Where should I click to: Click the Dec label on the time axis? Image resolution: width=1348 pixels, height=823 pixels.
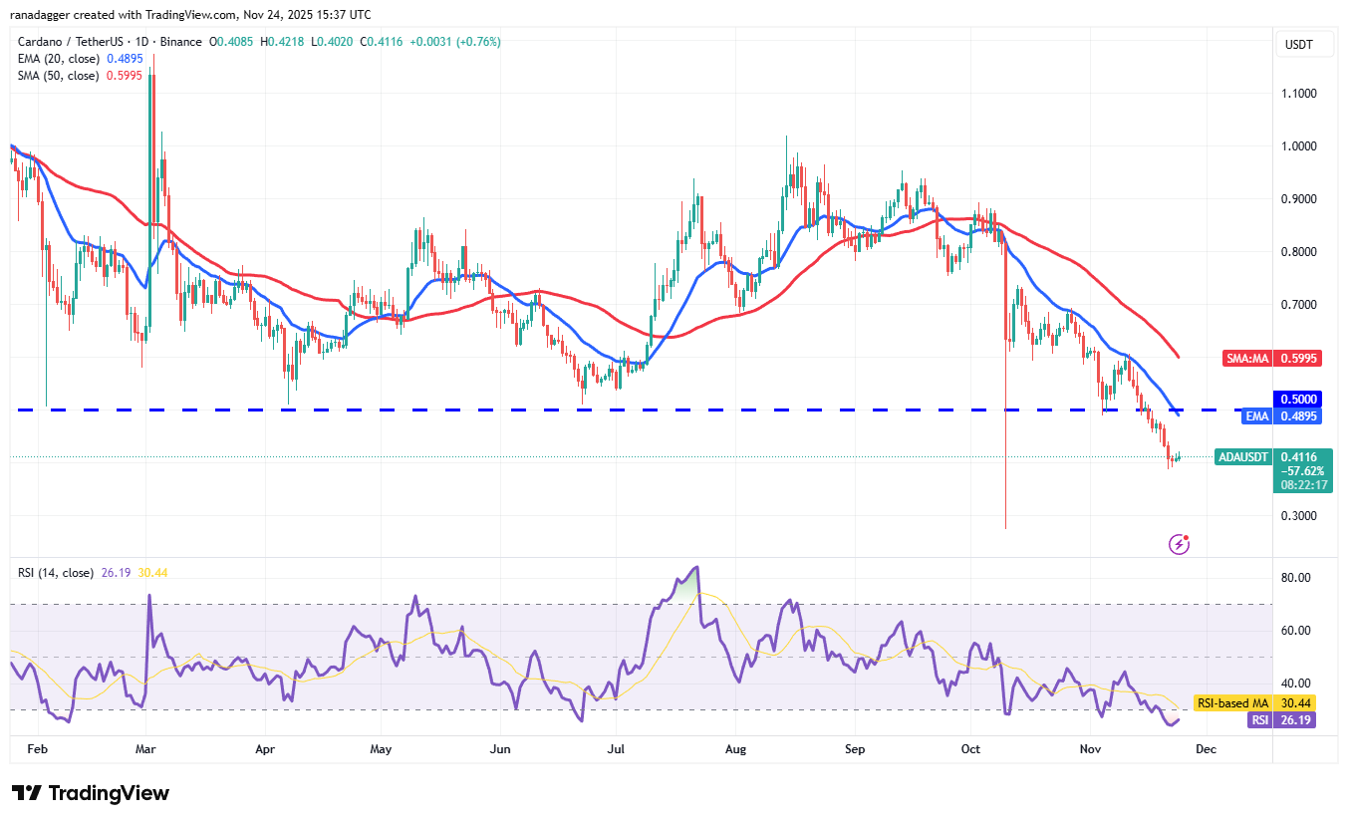pos(1206,748)
